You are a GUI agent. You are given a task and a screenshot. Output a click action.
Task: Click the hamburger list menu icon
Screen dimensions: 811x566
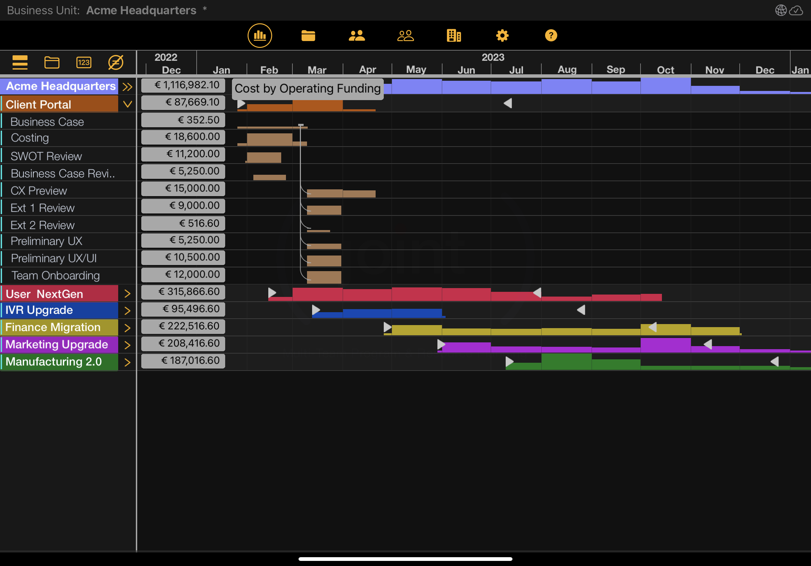click(x=20, y=62)
